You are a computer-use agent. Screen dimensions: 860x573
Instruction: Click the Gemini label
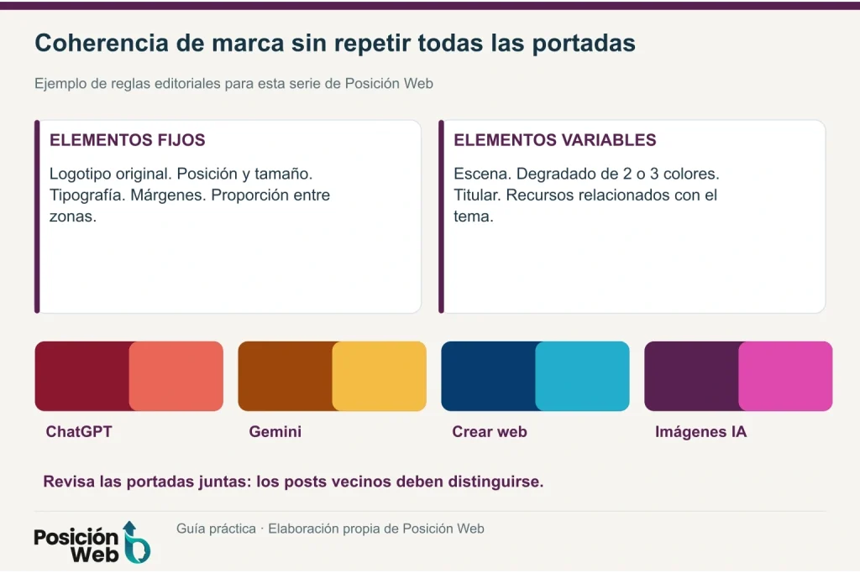click(x=275, y=432)
